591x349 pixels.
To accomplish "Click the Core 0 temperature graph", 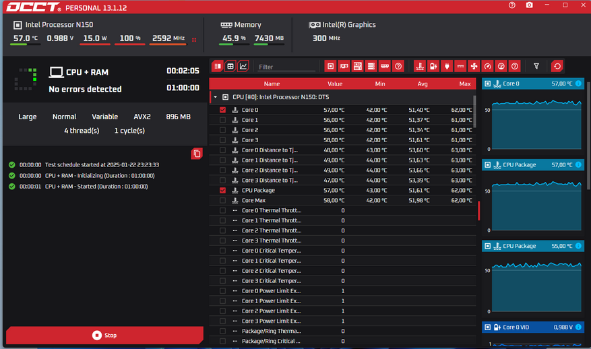I will (x=536, y=125).
